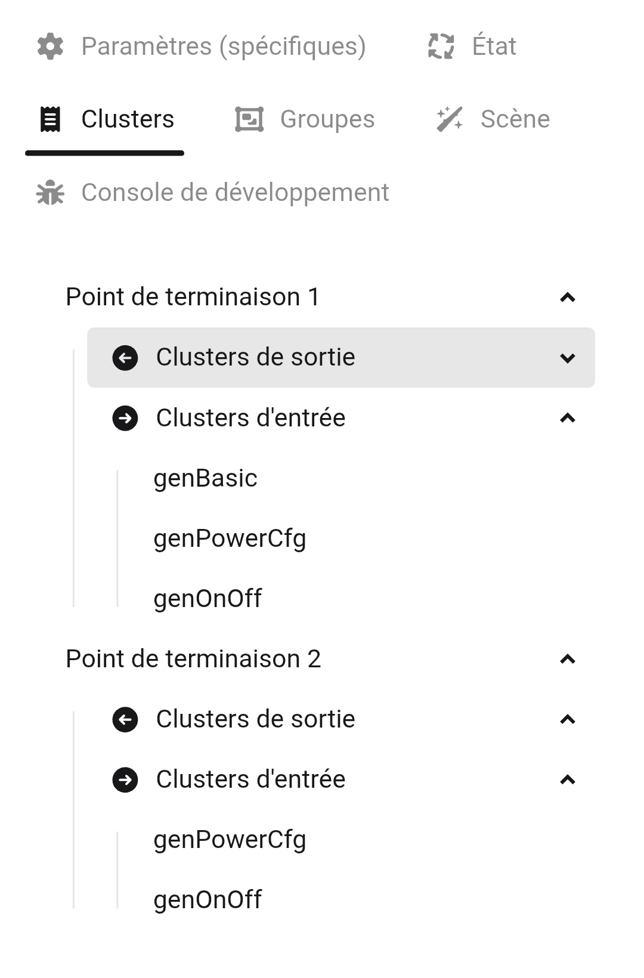The height and width of the screenshot is (978, 644).
Task: Click the bug icon for Console de développement
Action: pos(50,193)
